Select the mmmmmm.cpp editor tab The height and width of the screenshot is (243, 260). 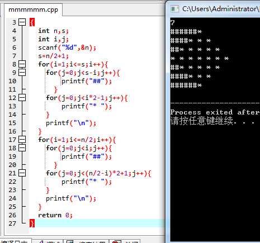tap(33, 9)
